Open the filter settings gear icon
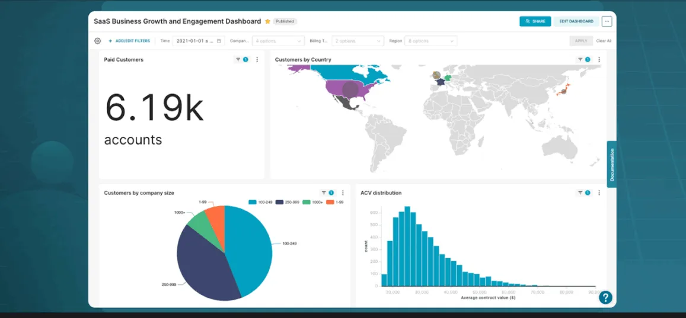The height and width of the screenshot is (318, 686). [98, 41]
